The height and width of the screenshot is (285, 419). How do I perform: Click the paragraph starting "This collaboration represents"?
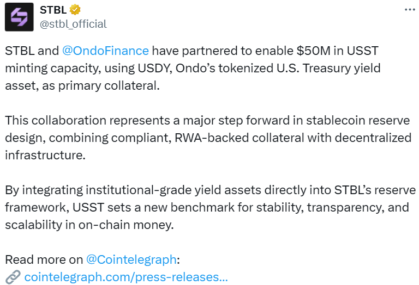coord(207,138)
